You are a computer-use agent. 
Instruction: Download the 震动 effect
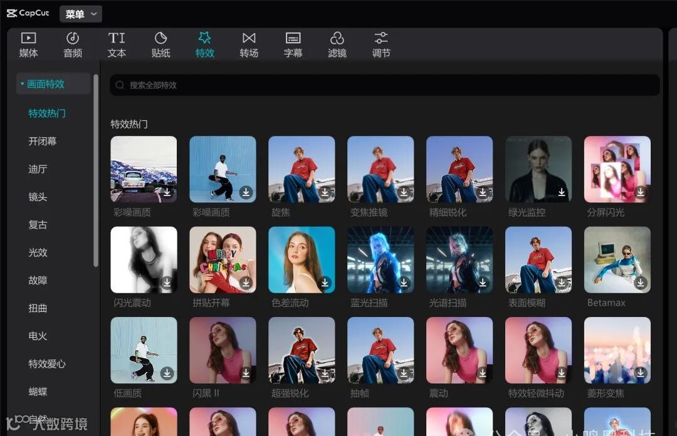[483, 373]
